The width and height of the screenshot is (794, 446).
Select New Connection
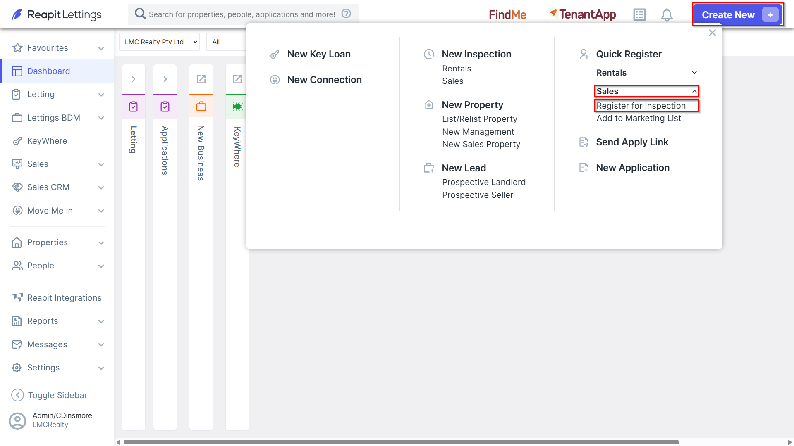(324, 80)
